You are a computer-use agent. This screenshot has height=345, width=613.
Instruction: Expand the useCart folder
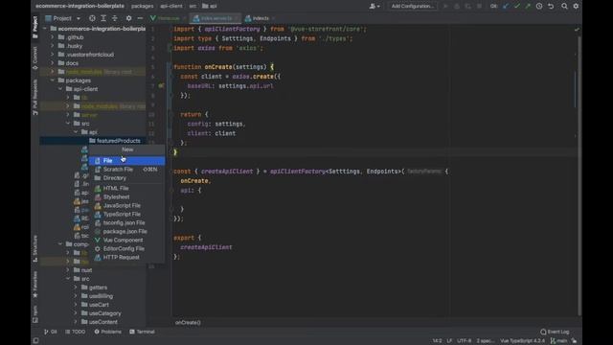[x=76, y=305]
